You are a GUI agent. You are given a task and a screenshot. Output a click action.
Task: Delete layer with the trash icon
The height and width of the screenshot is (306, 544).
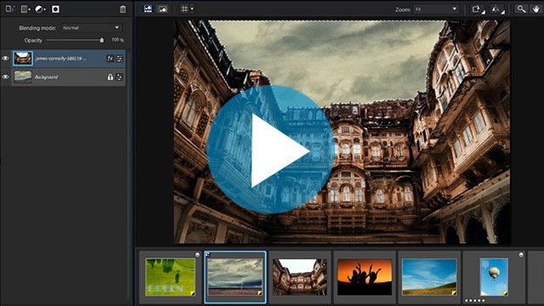click(x=122, y=9)
